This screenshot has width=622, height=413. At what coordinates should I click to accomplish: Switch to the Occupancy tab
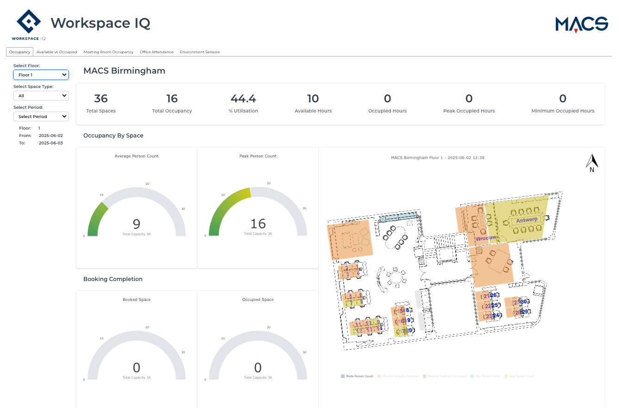(x=19, y=52)
